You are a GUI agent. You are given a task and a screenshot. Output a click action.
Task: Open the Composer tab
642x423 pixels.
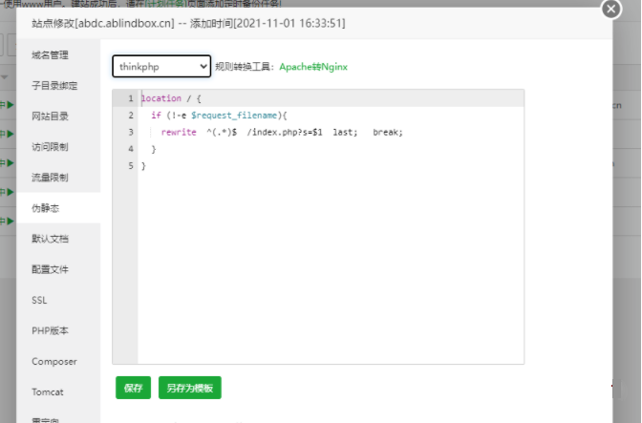click(x=53, y=362)
